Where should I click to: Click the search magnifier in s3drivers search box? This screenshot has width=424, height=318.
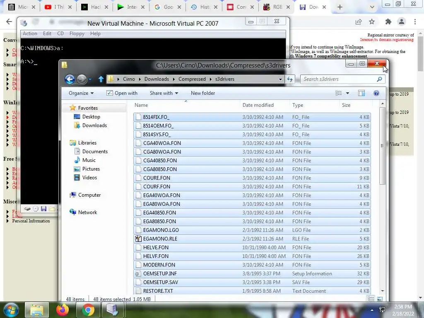pos(379,79)
